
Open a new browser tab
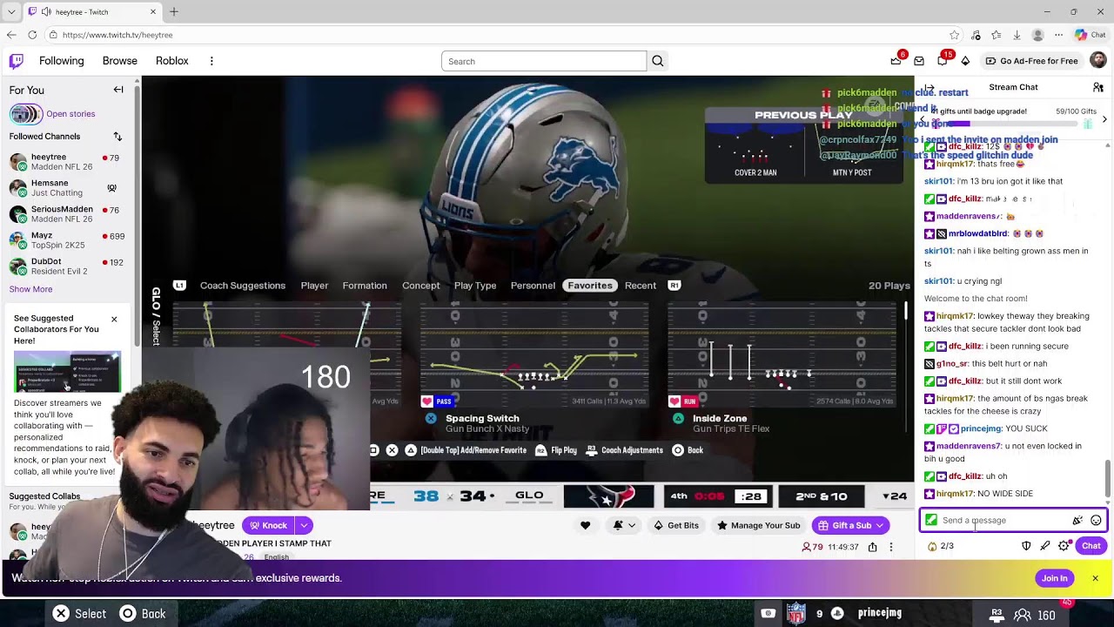coord(174,12)
